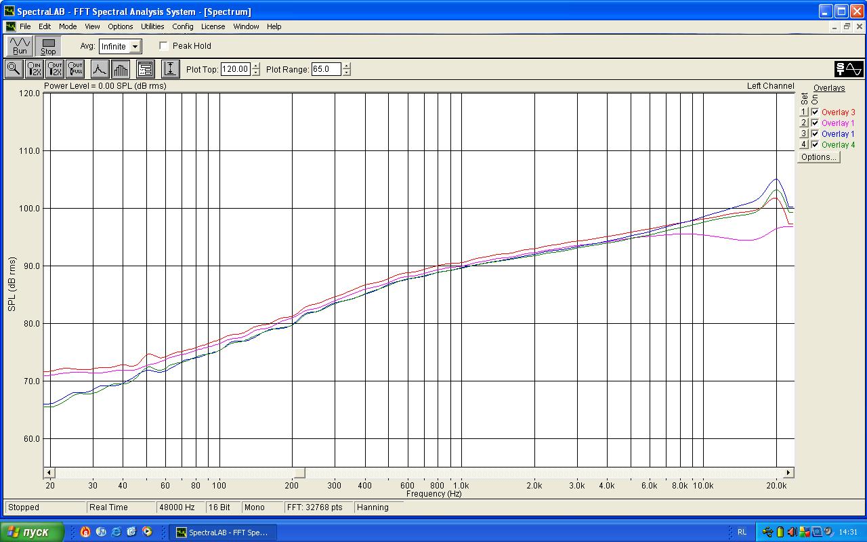Screen dimensions: 867x542
Task: Zoom out 2X on the plot
Action: [x=55, y=69]
